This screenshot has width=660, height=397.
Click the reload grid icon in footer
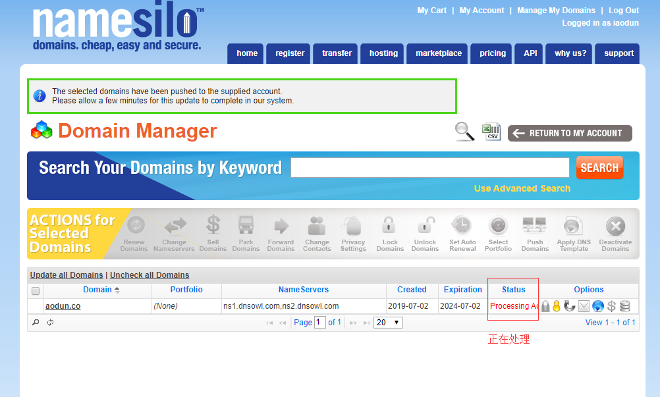click(50, 322)
